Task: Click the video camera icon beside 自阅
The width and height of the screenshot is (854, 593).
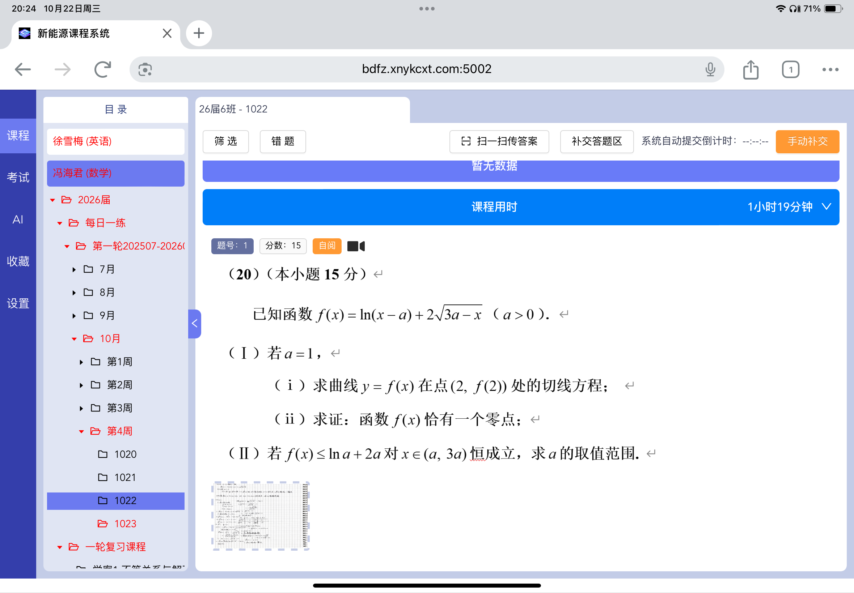Action: (x=356, y=246)
